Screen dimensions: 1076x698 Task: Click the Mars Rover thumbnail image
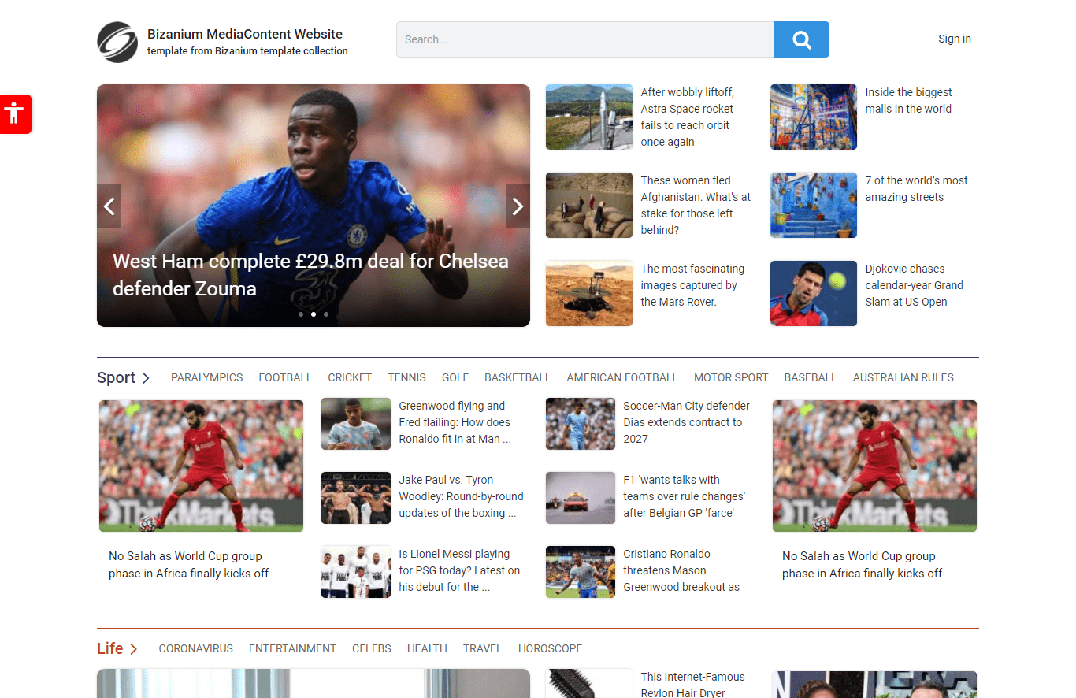click(x=589, y=293)
